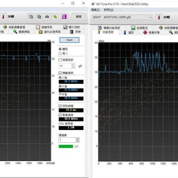Click the green 1/1 progress bar

(x=66, y=146)
